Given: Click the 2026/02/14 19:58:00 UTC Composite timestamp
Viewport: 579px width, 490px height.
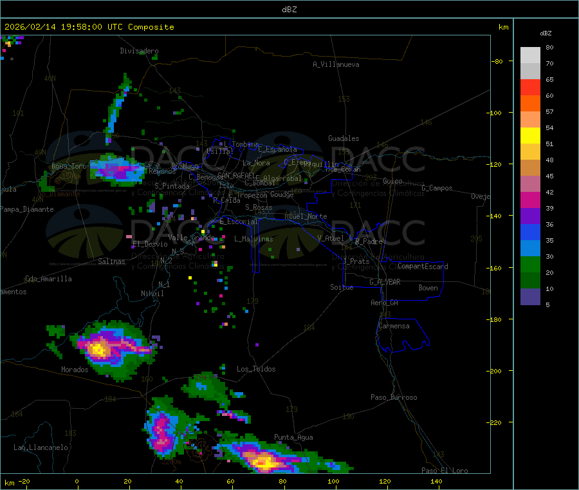Looking at the screenshot, I should pos(89,27).
